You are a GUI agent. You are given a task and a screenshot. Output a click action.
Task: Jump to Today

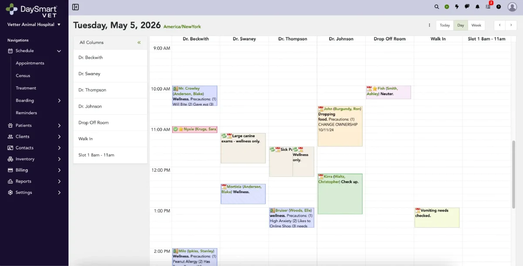point(445,25)
